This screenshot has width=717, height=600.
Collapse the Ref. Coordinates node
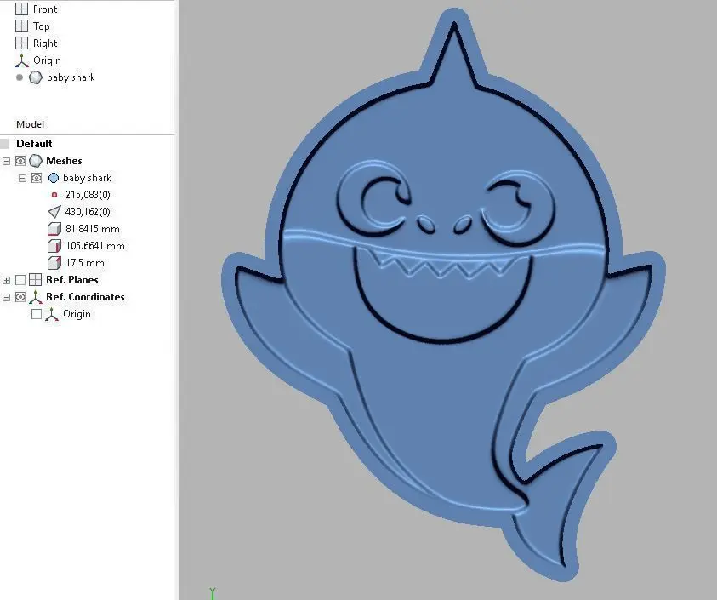tap(7, 298)
